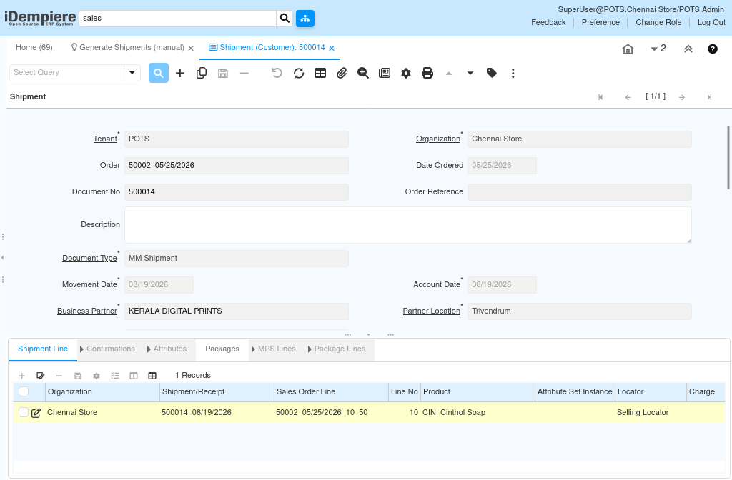This screenshot has width=732, height=480.
Task: Click the detail edit record pencil icon
Action: click(x=41, y=376)
